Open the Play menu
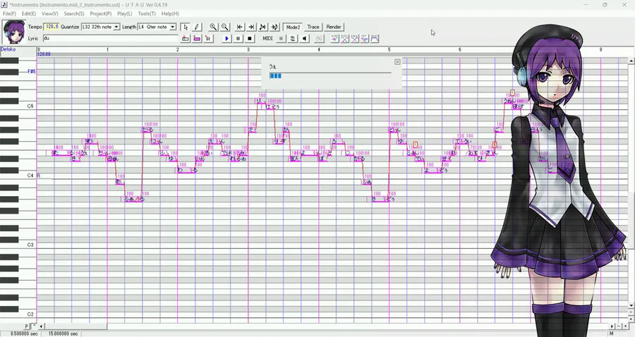This screenshot has width=635, height=337. click(124, 14)
